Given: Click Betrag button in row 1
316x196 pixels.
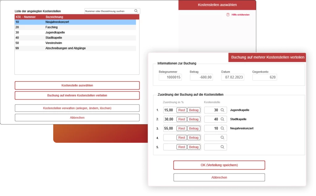Looking at the screenshot, I should tap(194, 110).
